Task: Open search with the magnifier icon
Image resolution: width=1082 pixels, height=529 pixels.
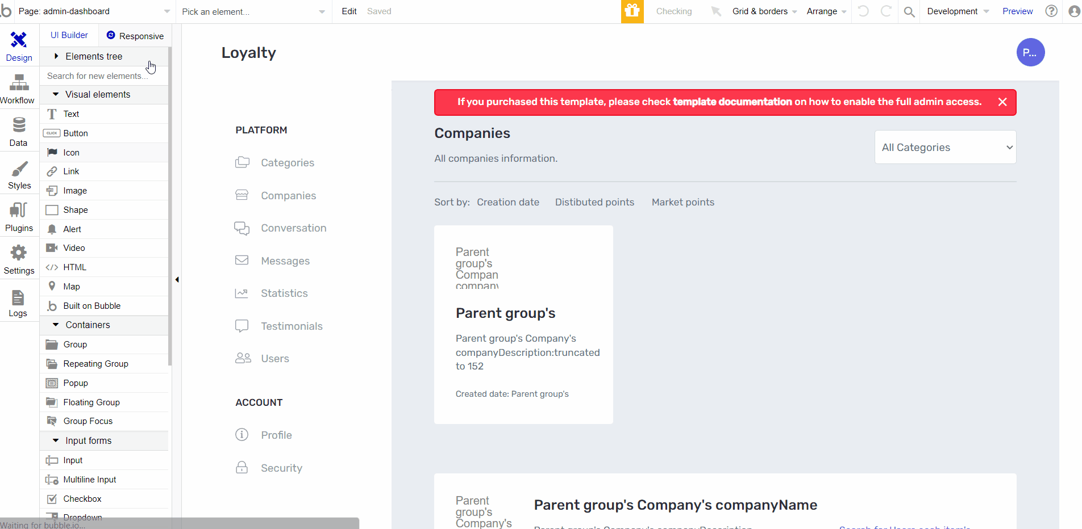Action: click(909, 11)
